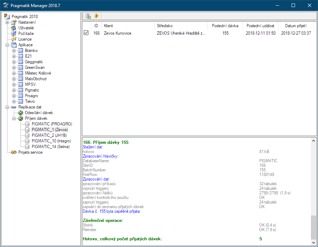
Task: Click the PIGMATIC_2 (JHYB) database icon
Action: click(x=27, y=135)
